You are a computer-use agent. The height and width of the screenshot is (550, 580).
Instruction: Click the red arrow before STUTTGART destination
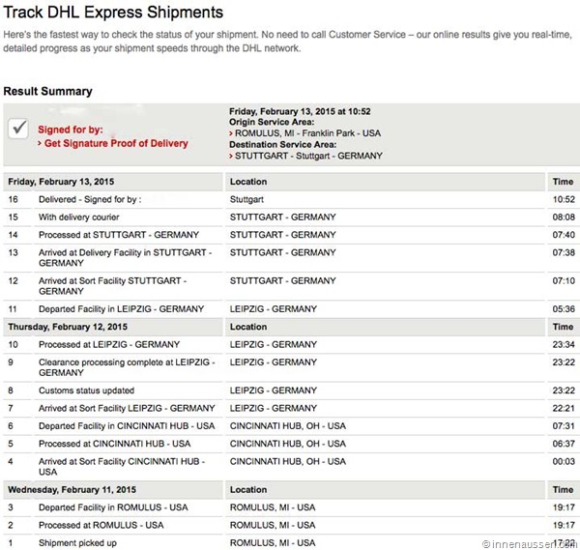pyautogui.click(x=231, y=156)
